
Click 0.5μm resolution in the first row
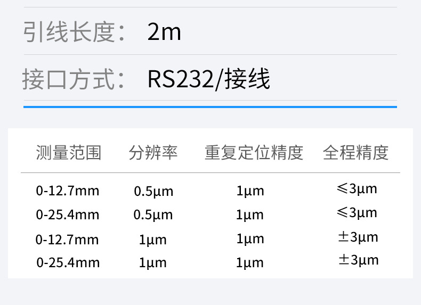(x=153, y=191)
